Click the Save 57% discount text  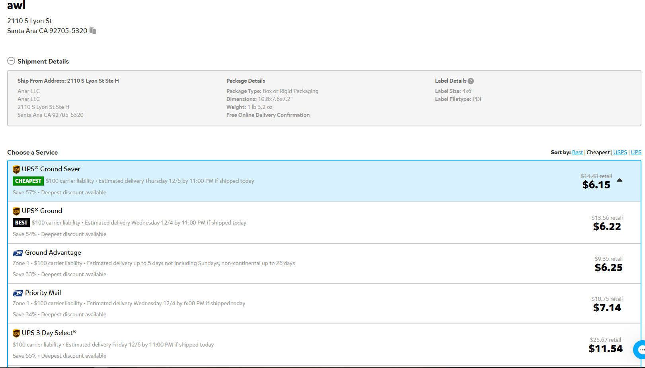pos(25,193)
